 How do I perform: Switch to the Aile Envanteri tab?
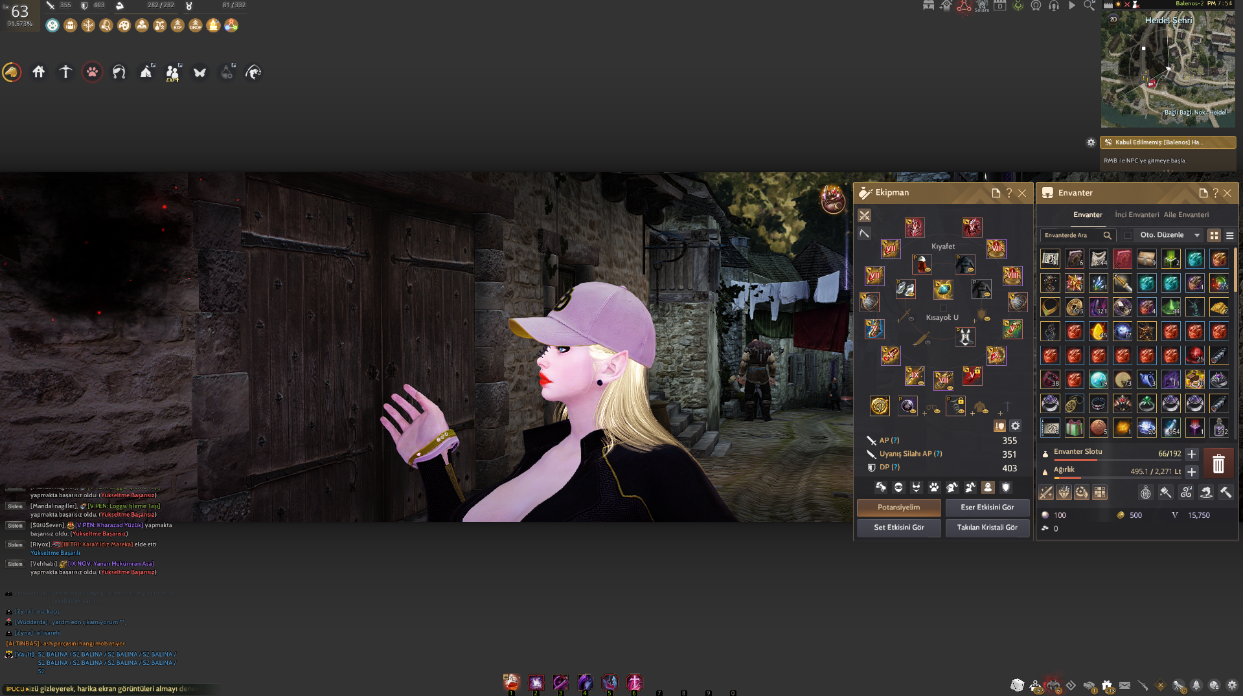(1186, 215)
